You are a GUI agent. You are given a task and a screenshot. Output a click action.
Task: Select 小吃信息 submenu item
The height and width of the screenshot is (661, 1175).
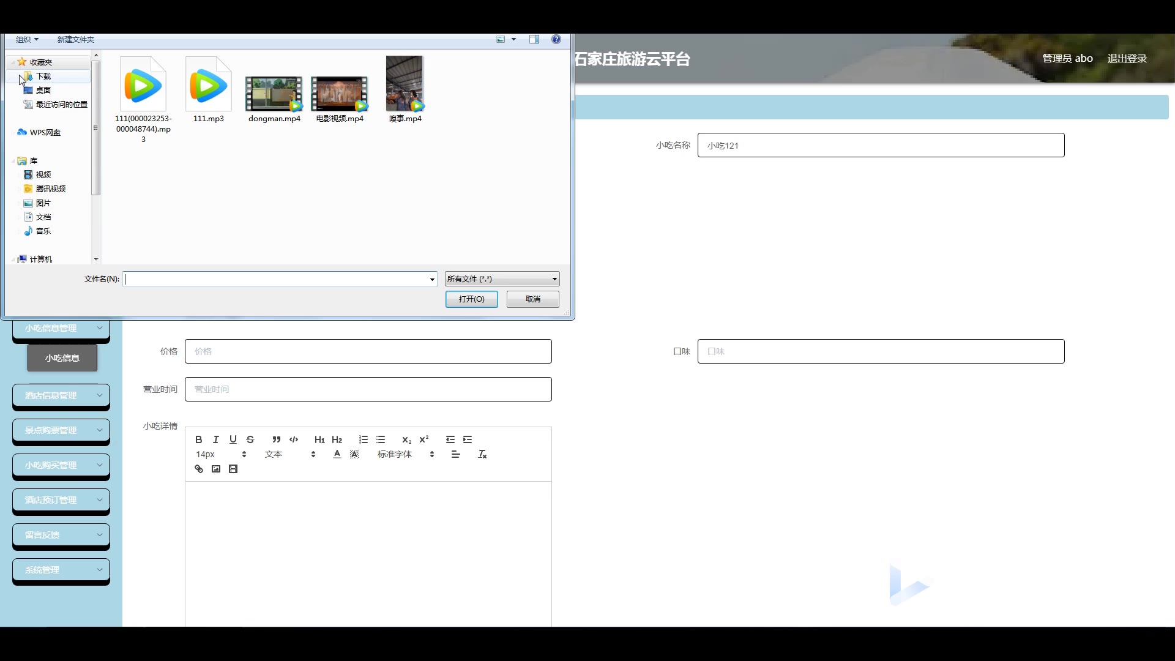pyautogui.click(x=62, y=358)
